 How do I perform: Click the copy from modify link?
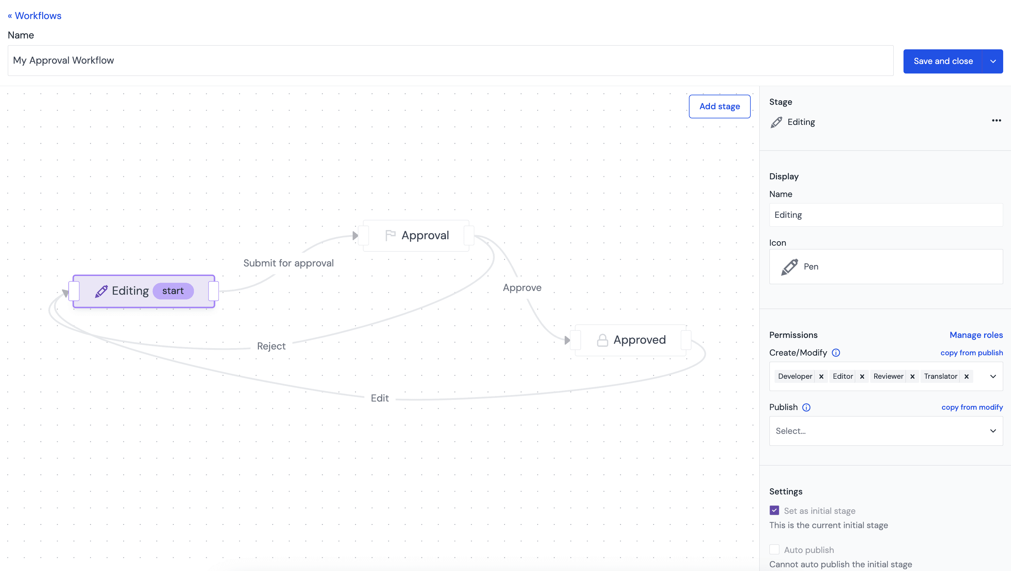tap(972, 407)
